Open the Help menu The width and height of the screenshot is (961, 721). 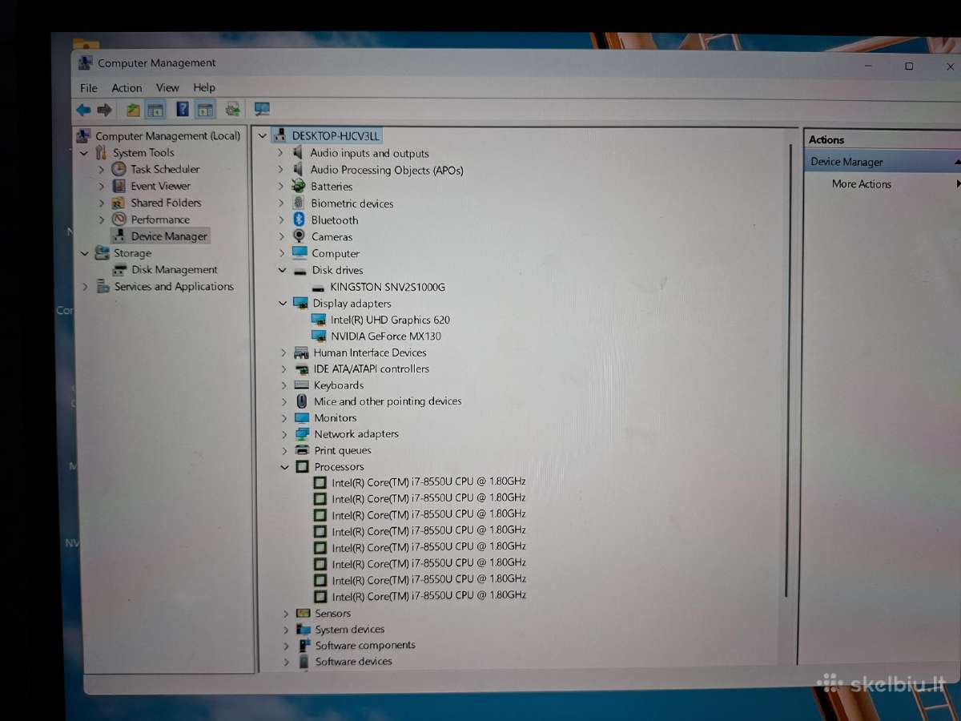pyautogui.click(x=204, y=87)
